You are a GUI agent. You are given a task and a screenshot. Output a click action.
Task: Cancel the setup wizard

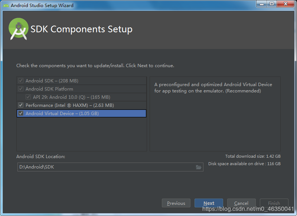(241, 203)
